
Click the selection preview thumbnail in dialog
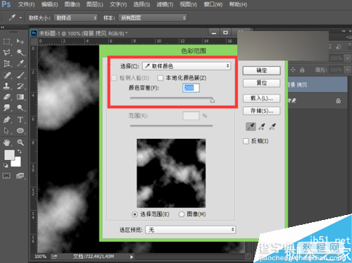click(171, 173)
